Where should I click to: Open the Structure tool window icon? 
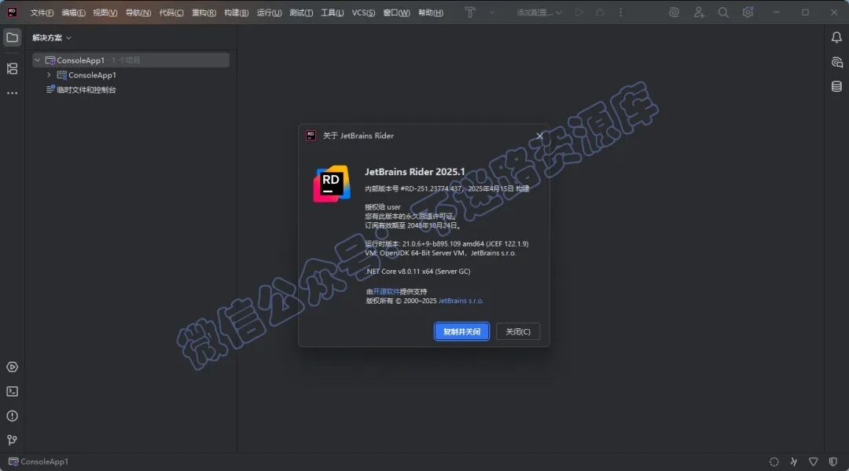(12, 68)
